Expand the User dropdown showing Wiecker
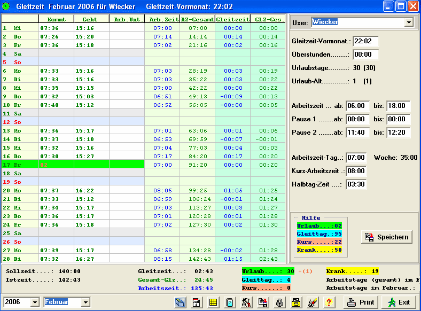This screenshot has height=311, width=421. pyautogui.click(x=409, y=22)
